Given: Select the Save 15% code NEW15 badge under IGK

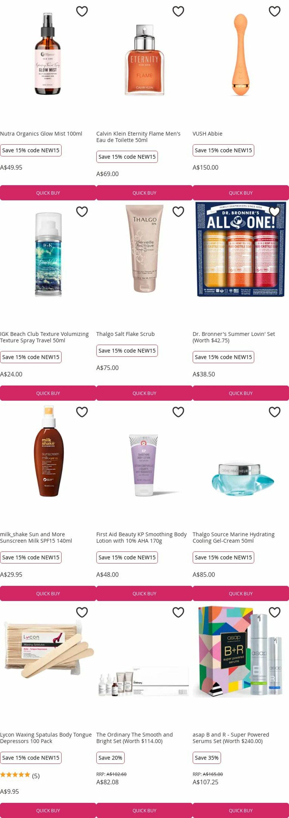Looking at the screenshot, I should 31,357.
